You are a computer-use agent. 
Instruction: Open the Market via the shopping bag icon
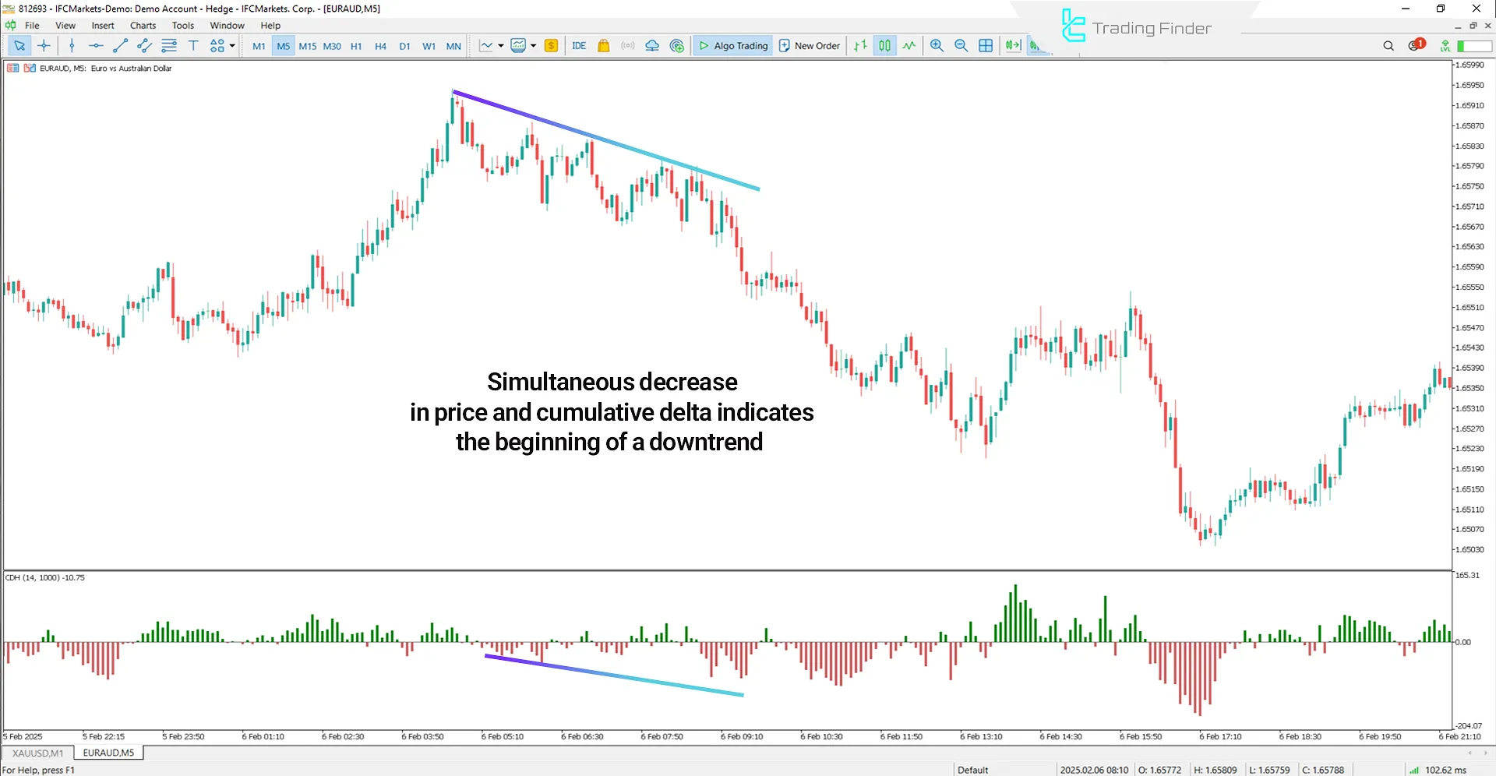(x=604, y=45)
